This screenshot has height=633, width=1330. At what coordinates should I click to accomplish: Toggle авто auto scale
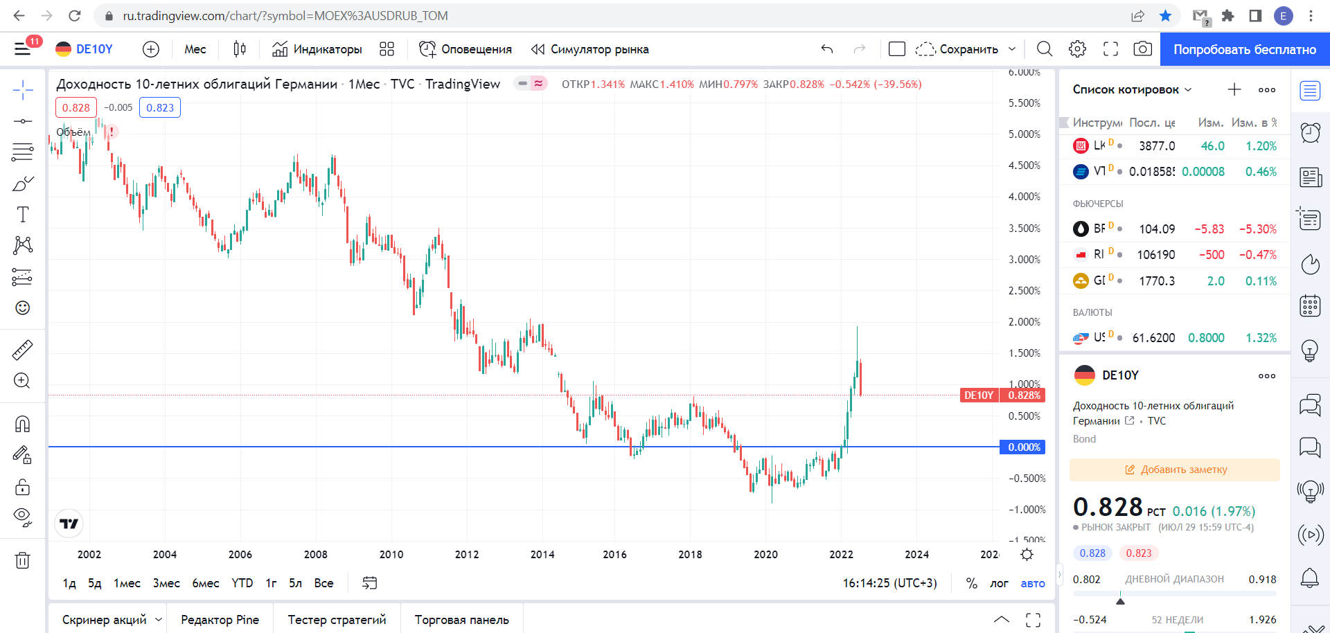[1033, 583]
